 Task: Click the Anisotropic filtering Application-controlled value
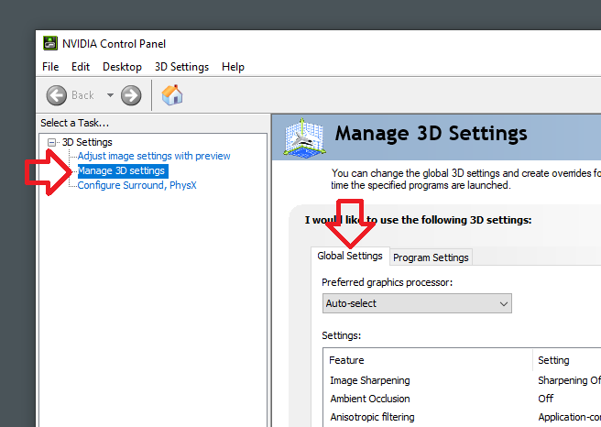tap(569, 417)
